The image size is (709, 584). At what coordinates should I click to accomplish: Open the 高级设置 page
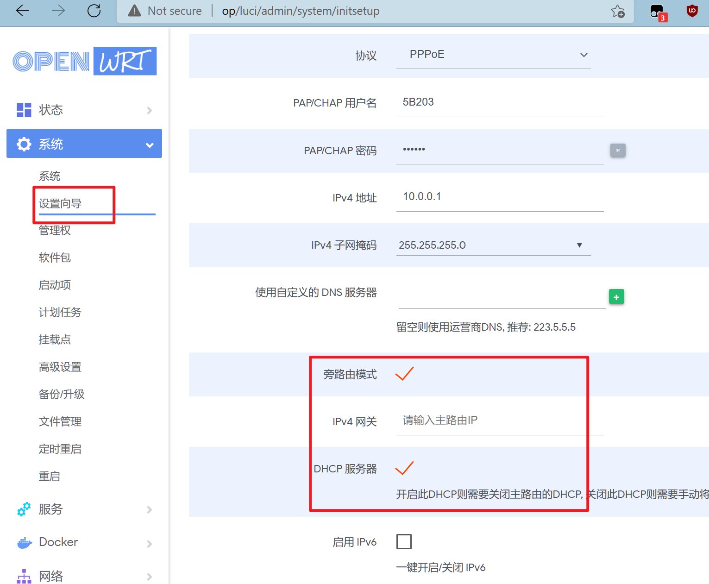tap(60, 367)
